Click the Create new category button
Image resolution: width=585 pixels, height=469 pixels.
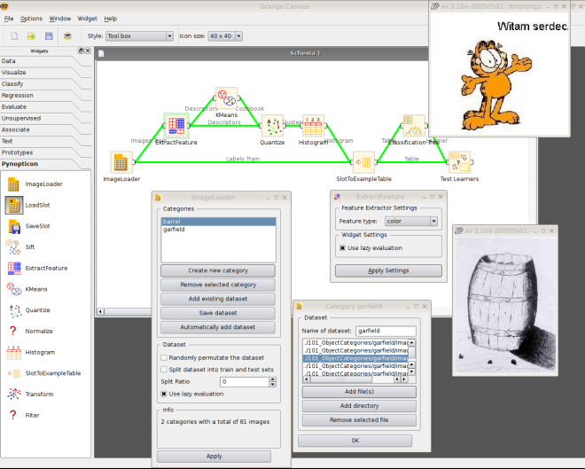tap(217, 270)
